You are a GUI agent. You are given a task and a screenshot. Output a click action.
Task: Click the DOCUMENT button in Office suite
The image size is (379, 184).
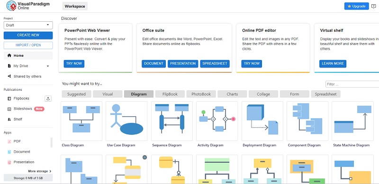click(153, 64)
